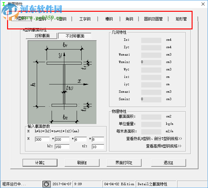Switch to 圆钢及圆管 tab
The image size is (208, 188).
tap(153, 19)
